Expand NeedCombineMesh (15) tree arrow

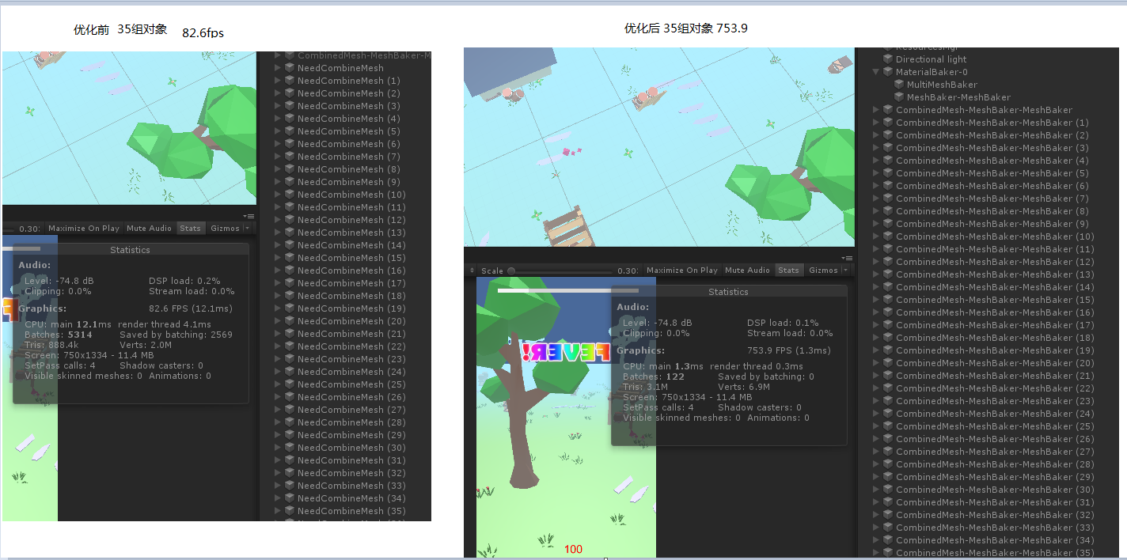pos(278,258)
